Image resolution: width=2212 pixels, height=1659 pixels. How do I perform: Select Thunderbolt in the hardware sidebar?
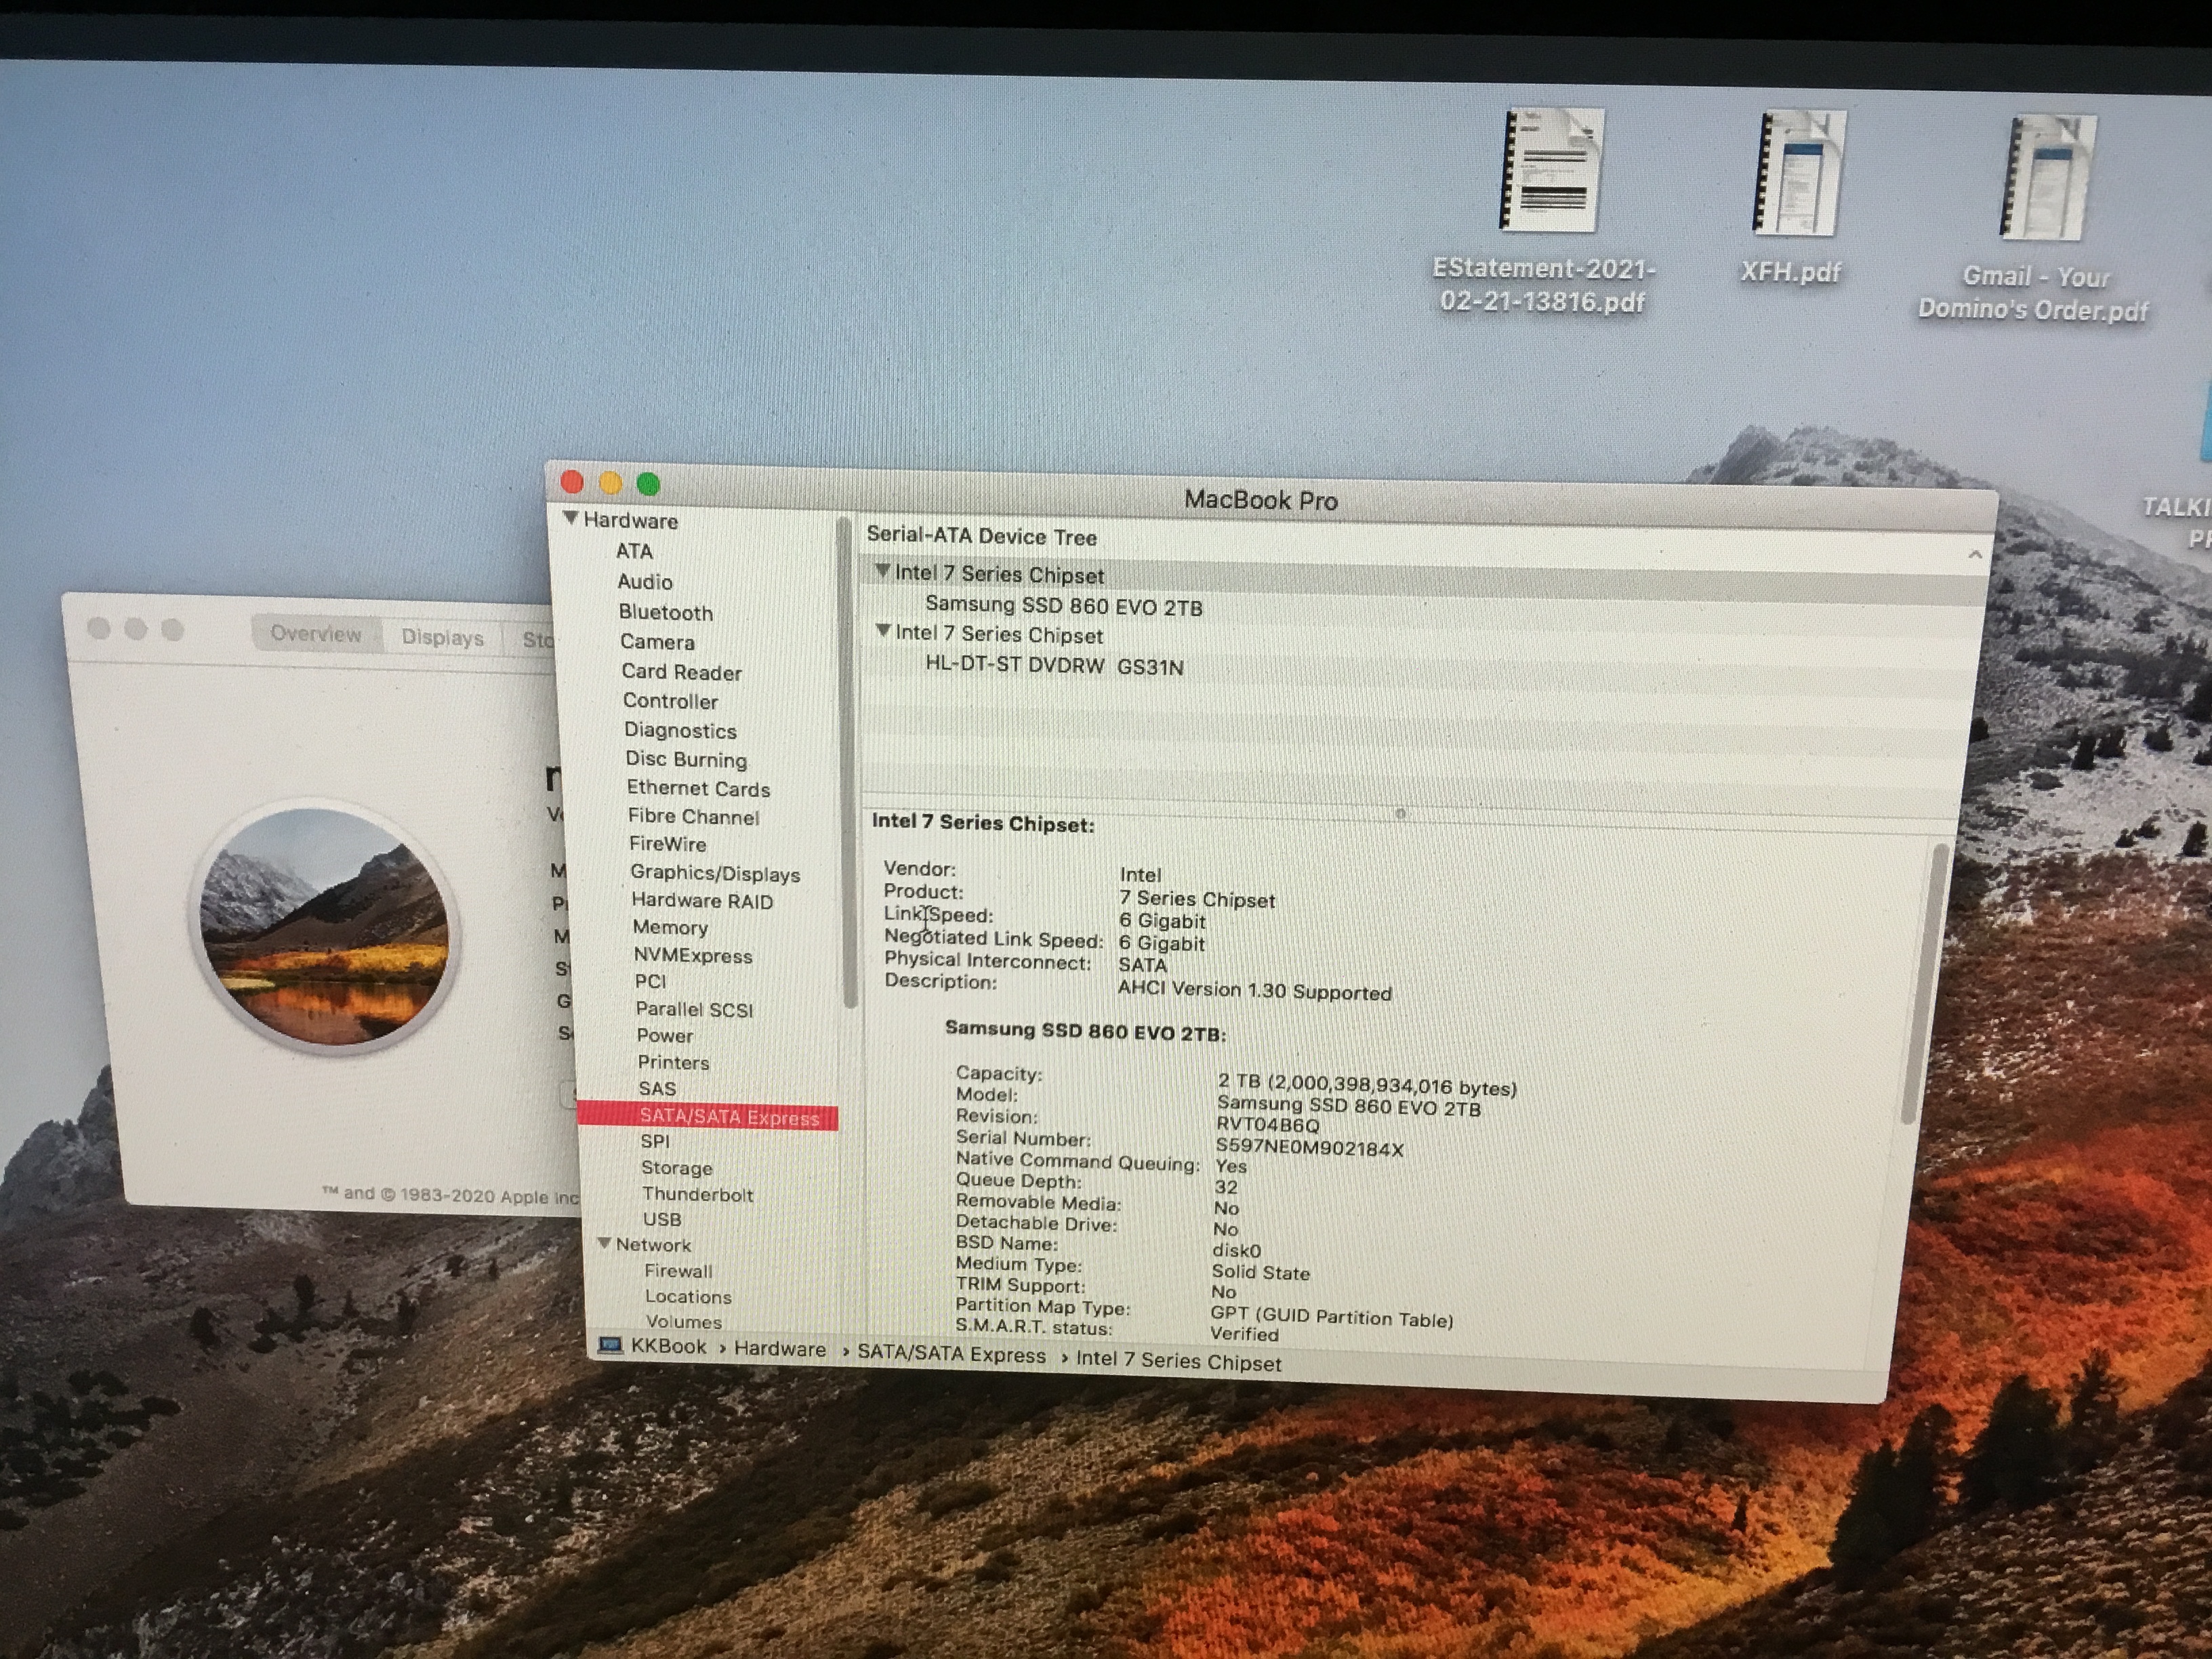coord(697,1194)
